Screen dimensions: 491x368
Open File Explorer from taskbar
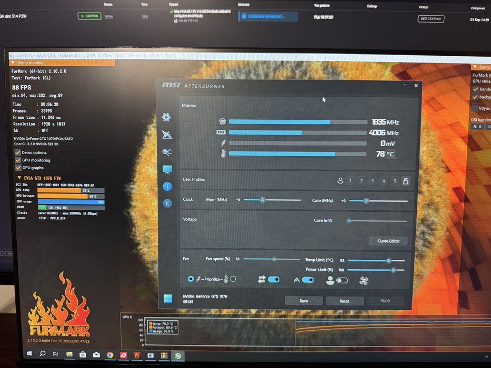coord(69,354)
